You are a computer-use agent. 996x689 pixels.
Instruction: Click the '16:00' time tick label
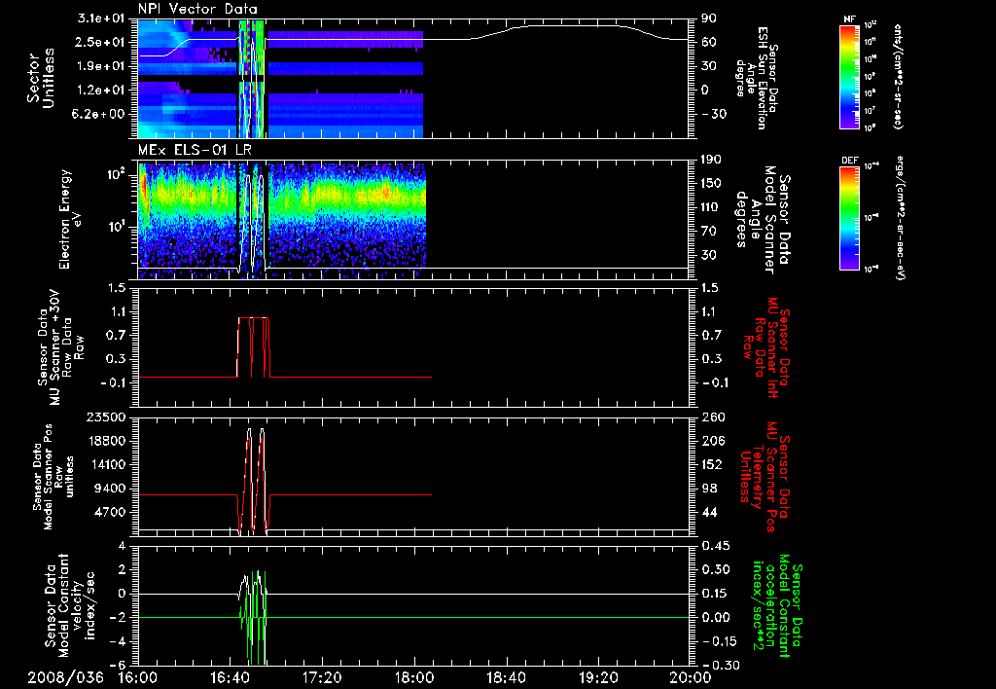click(x=138, y=677)
